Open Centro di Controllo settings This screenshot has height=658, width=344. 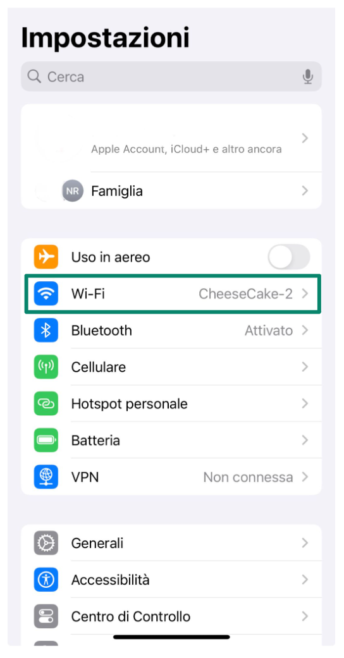pos(171,616)
